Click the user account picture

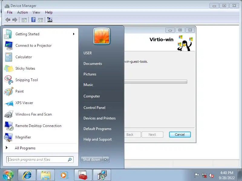point(102,36)
